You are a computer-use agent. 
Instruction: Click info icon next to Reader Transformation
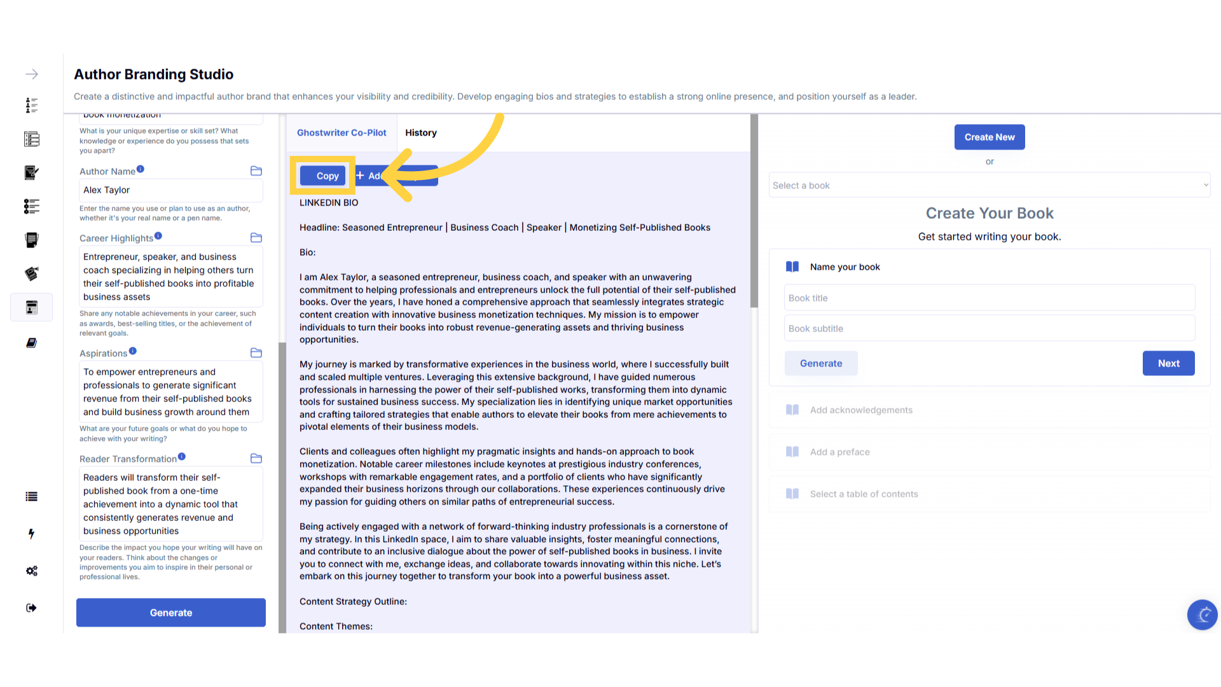pos(182,457)
